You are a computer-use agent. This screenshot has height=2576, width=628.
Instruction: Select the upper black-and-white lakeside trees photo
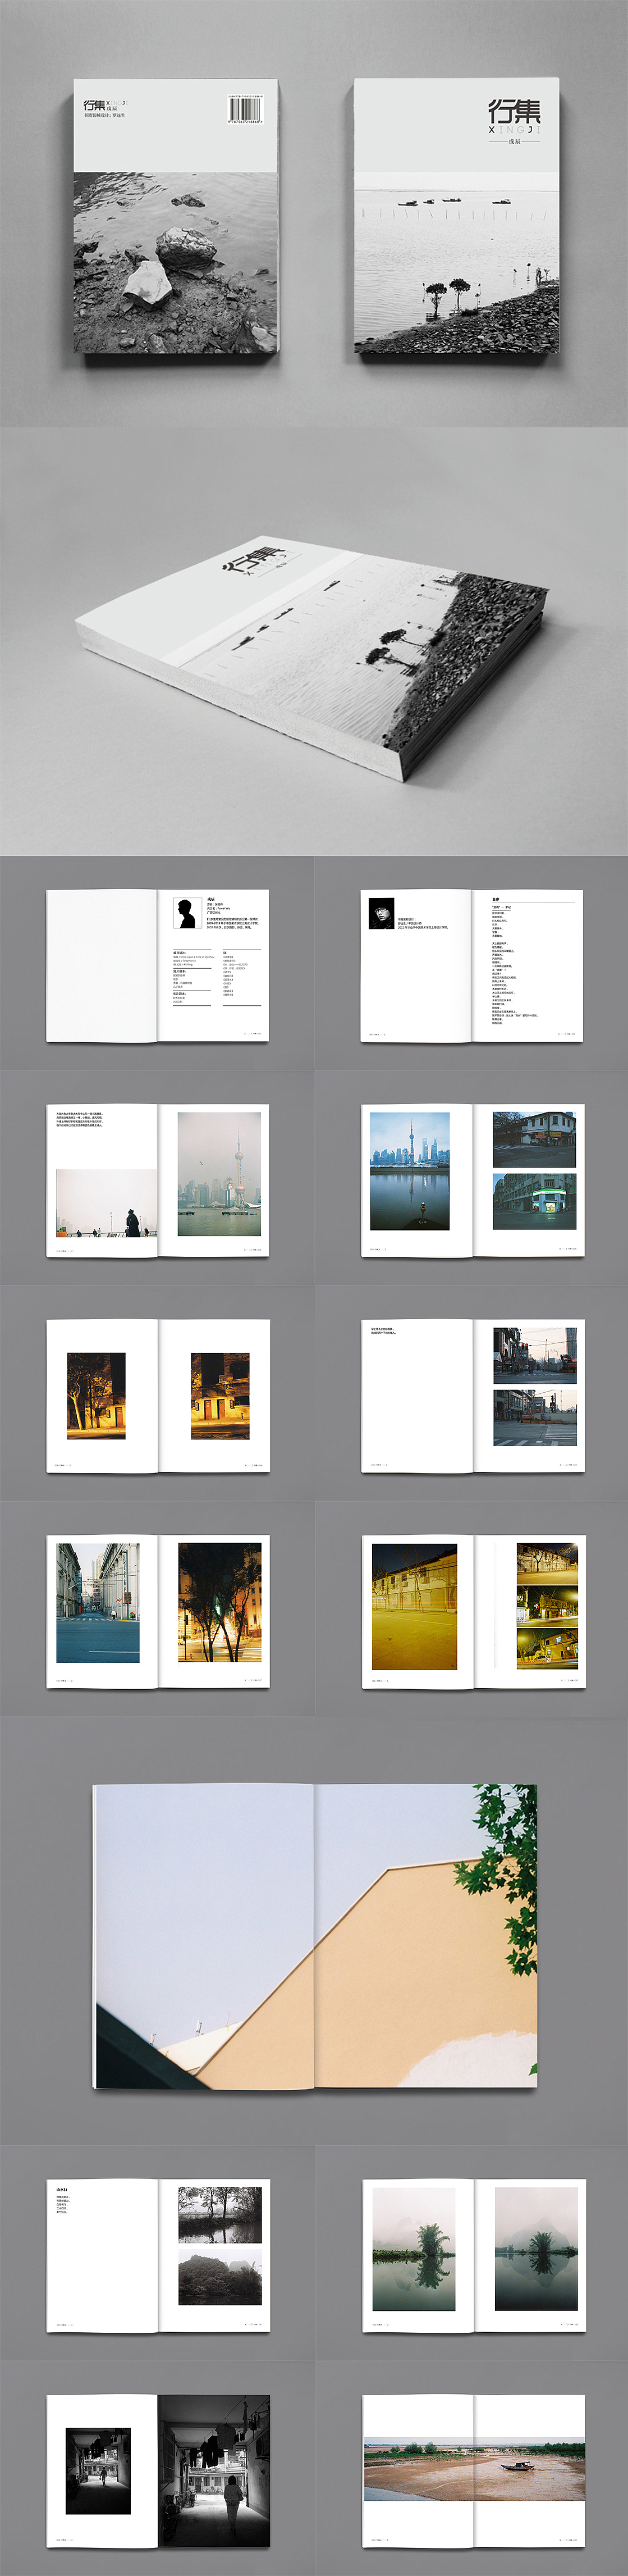click(x=220, y=2214)
